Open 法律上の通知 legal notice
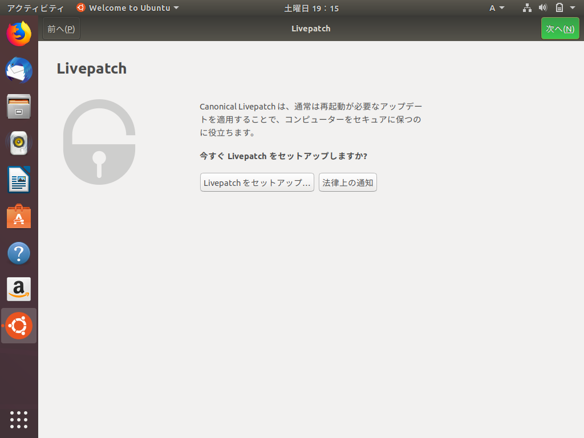The width and height of the screenshot is (584, 438). [347, 182]
